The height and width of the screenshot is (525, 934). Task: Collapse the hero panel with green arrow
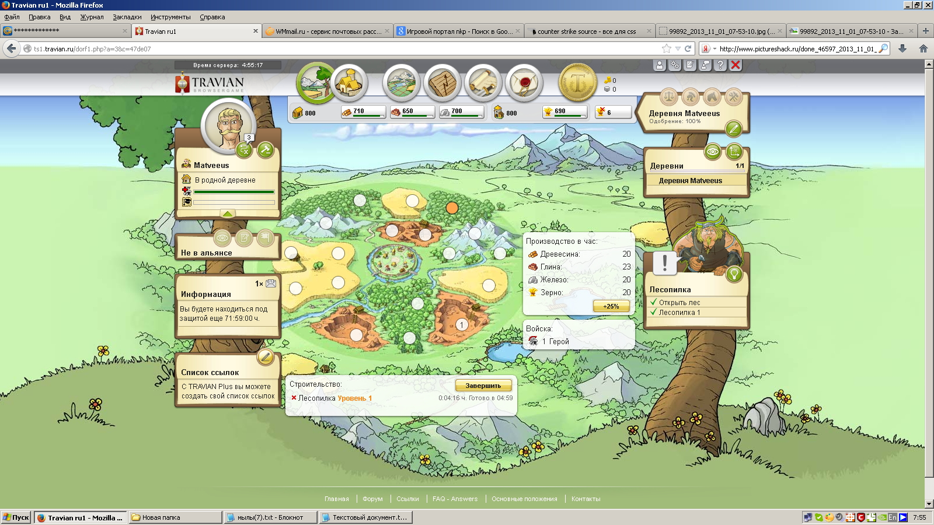point(228,213)
